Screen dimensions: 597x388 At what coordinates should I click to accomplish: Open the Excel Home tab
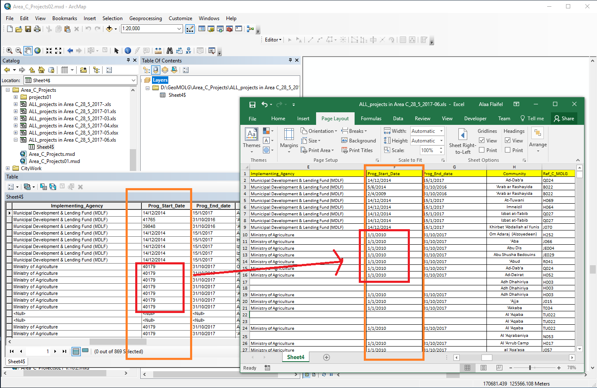click(278, 119)
